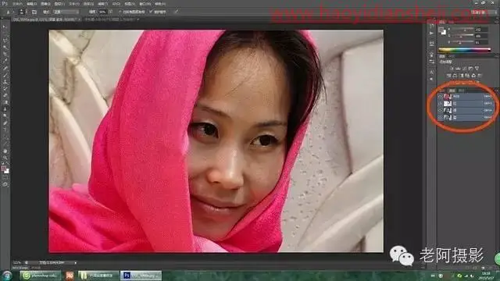Image resolution: width=500 pixels, height=281 pixels.
Task: Open the Image menu
Action: tap(45, 4)
